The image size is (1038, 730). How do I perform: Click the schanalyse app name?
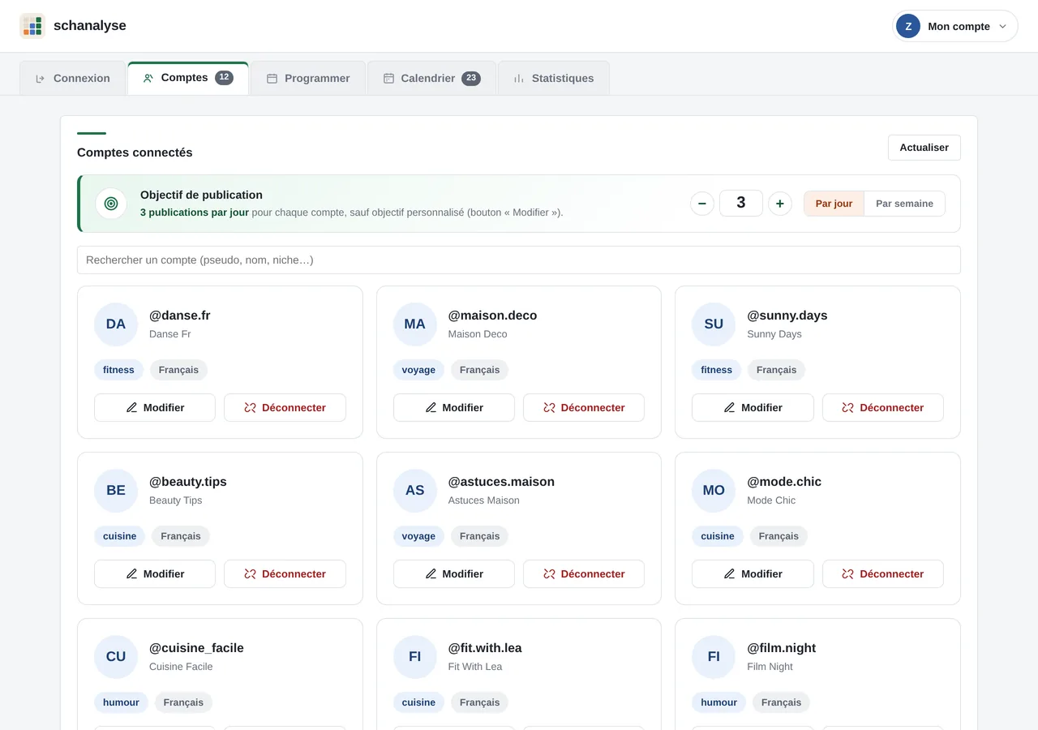coord(90,26)
